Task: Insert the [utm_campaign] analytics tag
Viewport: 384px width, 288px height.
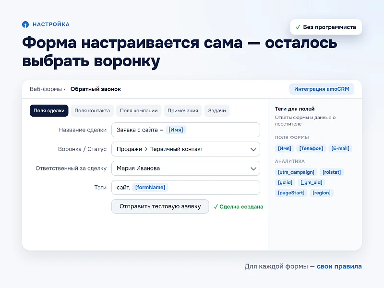Action: (x=296, y=172)
